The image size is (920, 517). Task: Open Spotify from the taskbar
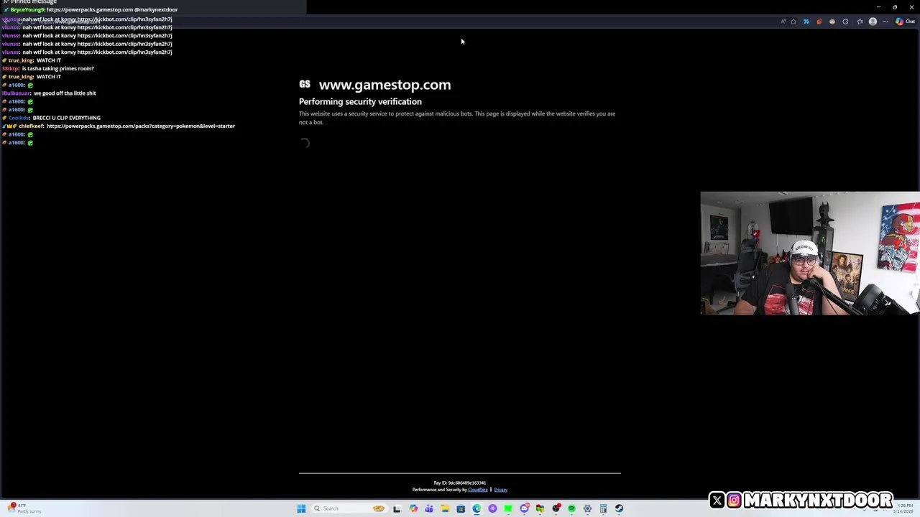[x=571, y=508]
